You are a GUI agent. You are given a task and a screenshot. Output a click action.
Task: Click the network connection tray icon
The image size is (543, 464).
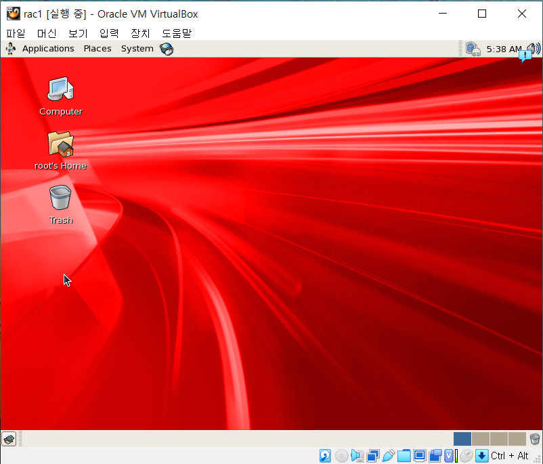473,49
